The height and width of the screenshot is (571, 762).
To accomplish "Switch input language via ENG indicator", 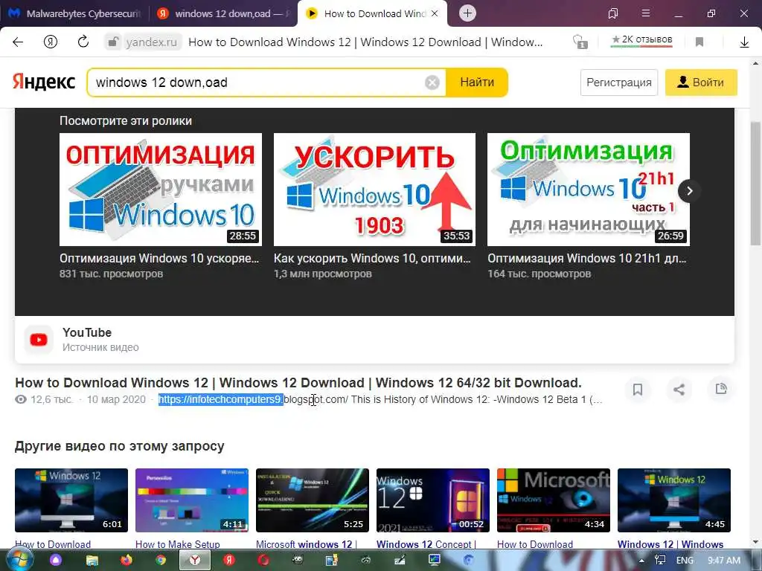I will [685, 561].
